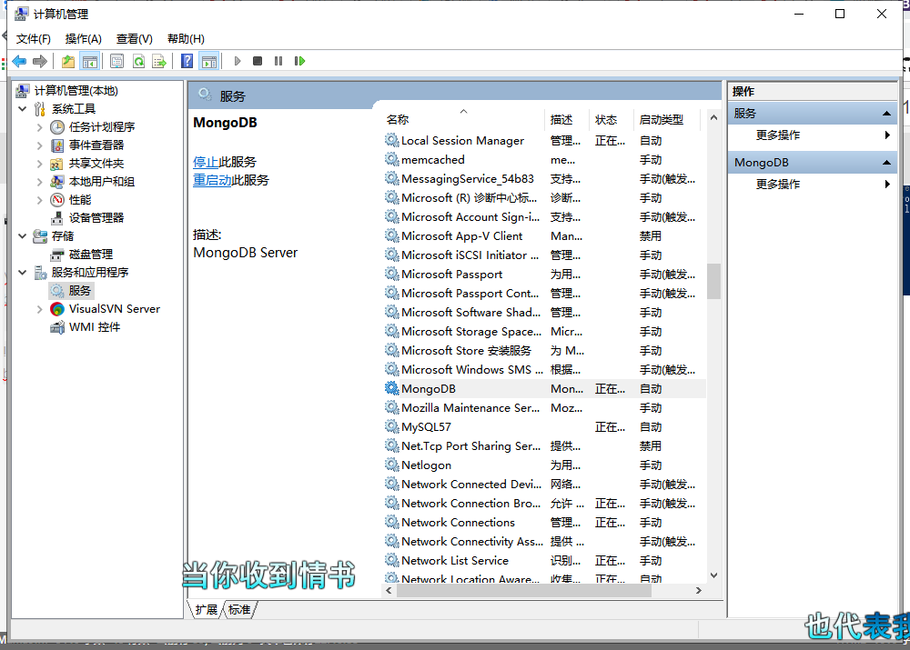This screenshot has height=650, width=910.
Task: Collapse the 服务 section in Actions pane
Action: coord(886,114)
